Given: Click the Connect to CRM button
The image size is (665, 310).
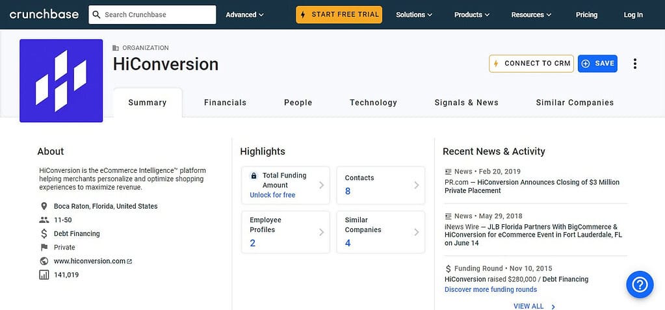Looking at the screenshot, I should tap(531, 64).
